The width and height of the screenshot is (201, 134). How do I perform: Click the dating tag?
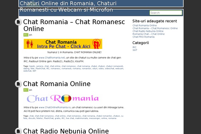tap(26, 69)
